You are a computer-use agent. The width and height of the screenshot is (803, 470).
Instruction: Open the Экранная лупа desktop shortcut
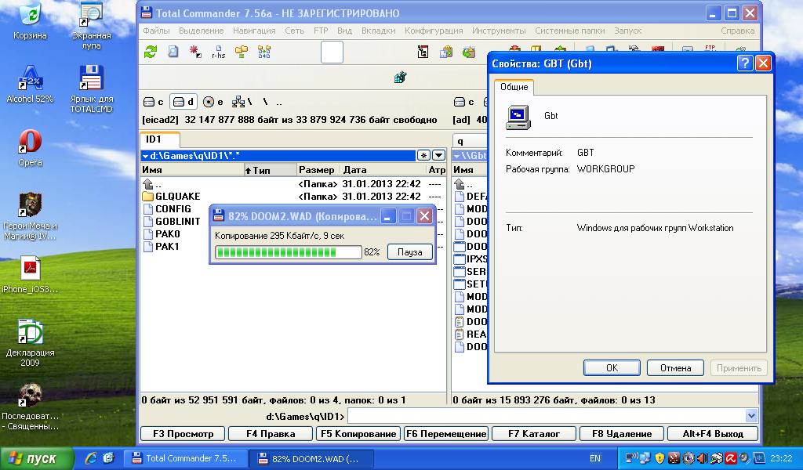(x=91, y=26)
